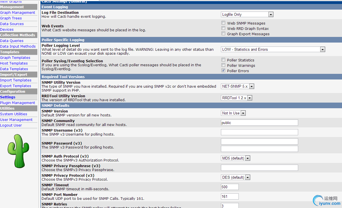Viewport: 342px width, 208px height.
Task: Open the Host Templates page
Action: (14, 63)
